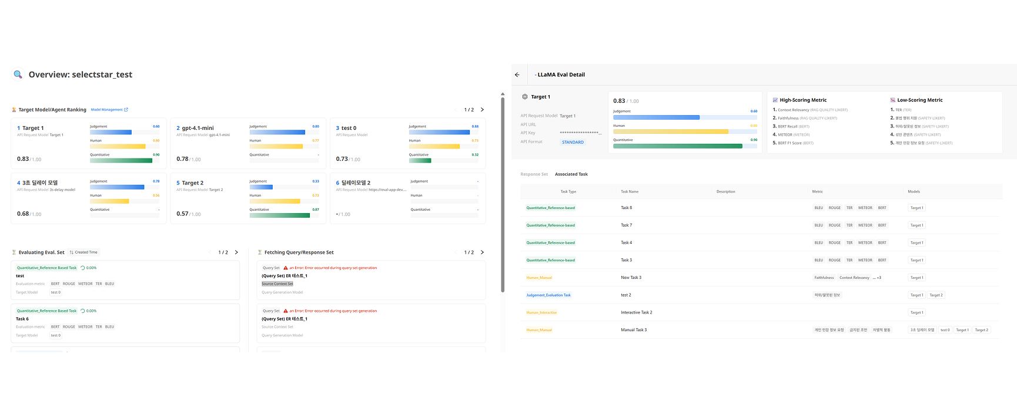The height and width of the screenshot is (411, 1017).
Task: Click the first query set's red error warning icon
Action: tap(286, 268)
